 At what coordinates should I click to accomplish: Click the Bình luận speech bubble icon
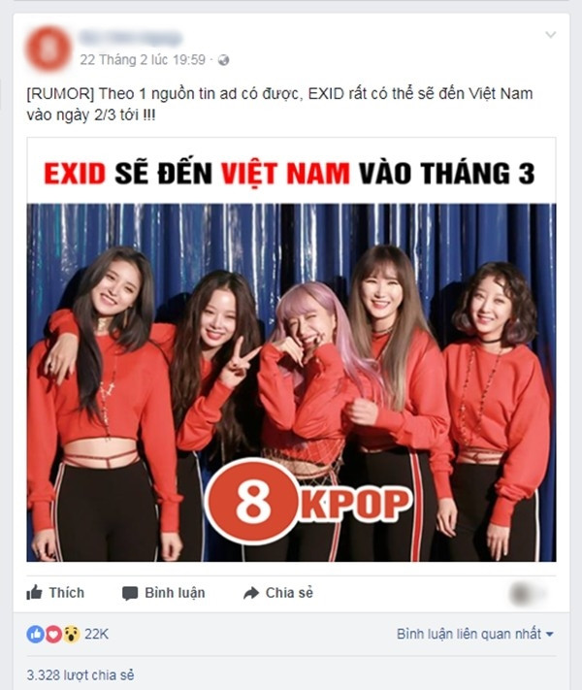[x=130, y=593]
